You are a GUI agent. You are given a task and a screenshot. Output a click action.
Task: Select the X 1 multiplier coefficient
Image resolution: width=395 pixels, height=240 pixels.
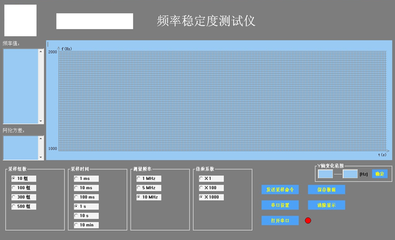[x=211, y=179]
